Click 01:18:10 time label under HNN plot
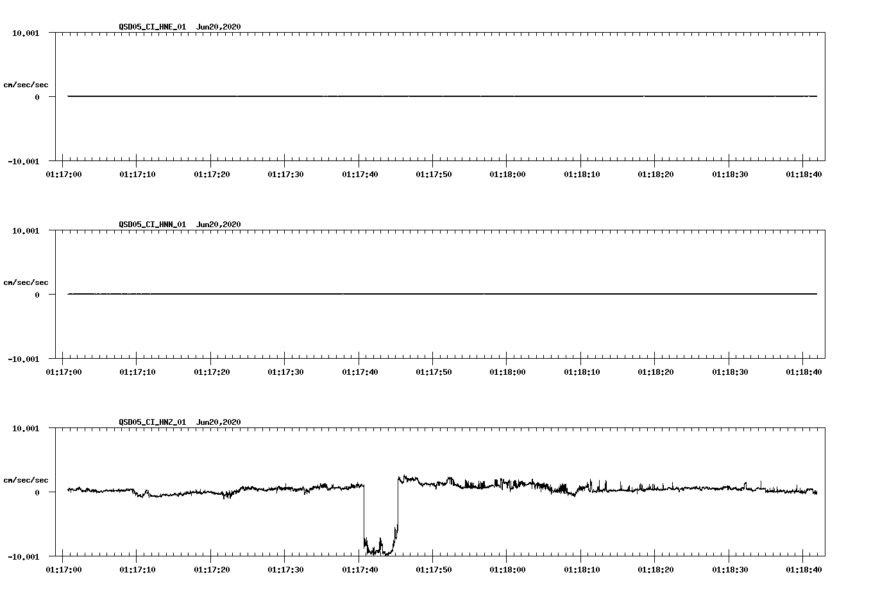871x593 pixels. [582, 372]
